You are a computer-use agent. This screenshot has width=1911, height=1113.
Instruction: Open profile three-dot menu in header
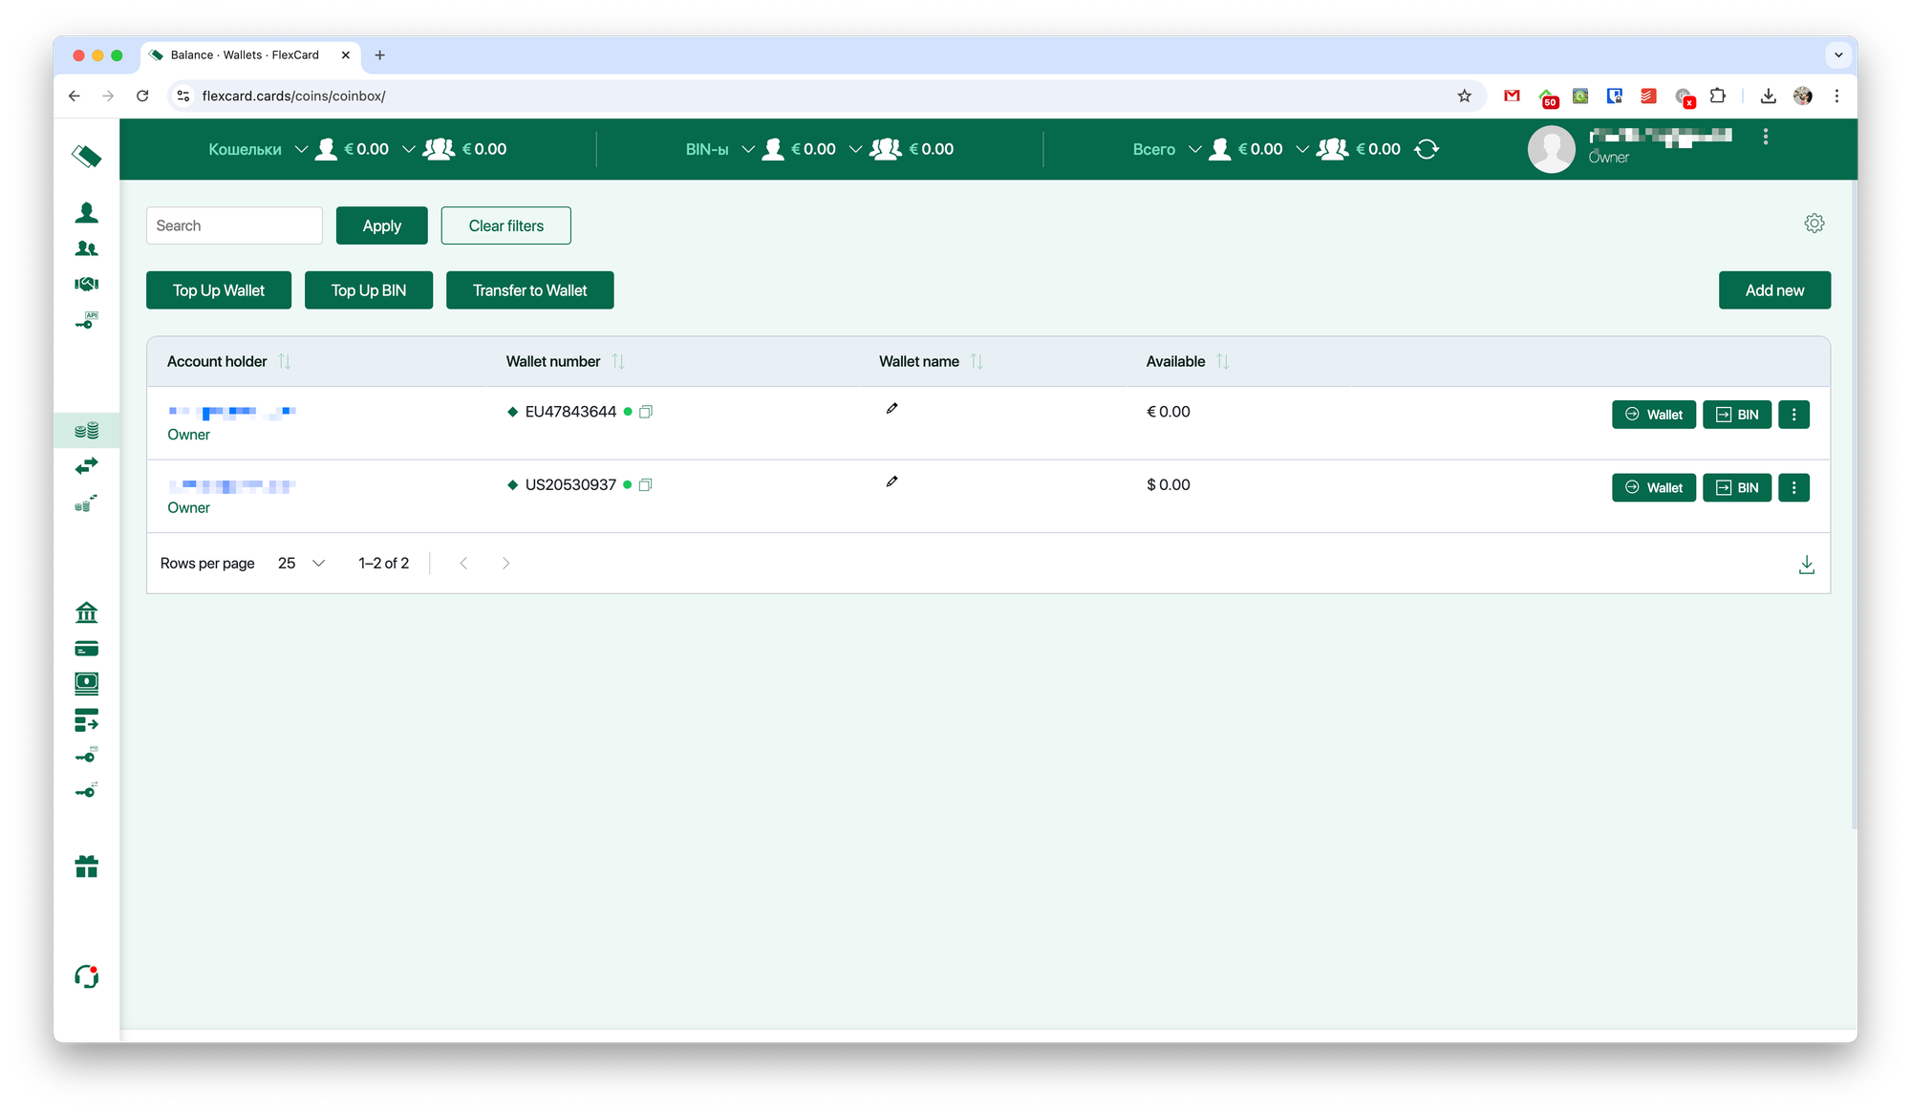(x=1765, y=137)
